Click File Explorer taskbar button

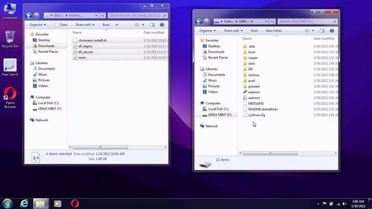click(41, 204)
